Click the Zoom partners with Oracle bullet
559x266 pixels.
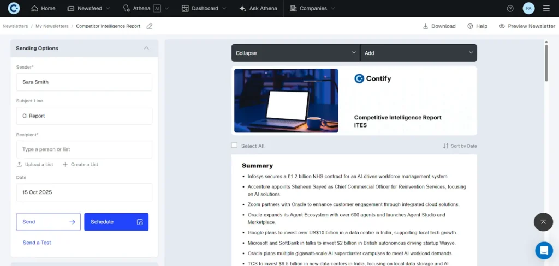click(x=353, y=205)
